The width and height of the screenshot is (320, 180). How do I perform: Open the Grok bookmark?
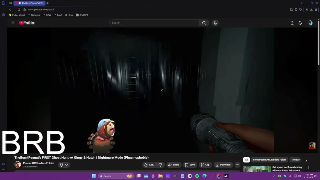[69, 15]
